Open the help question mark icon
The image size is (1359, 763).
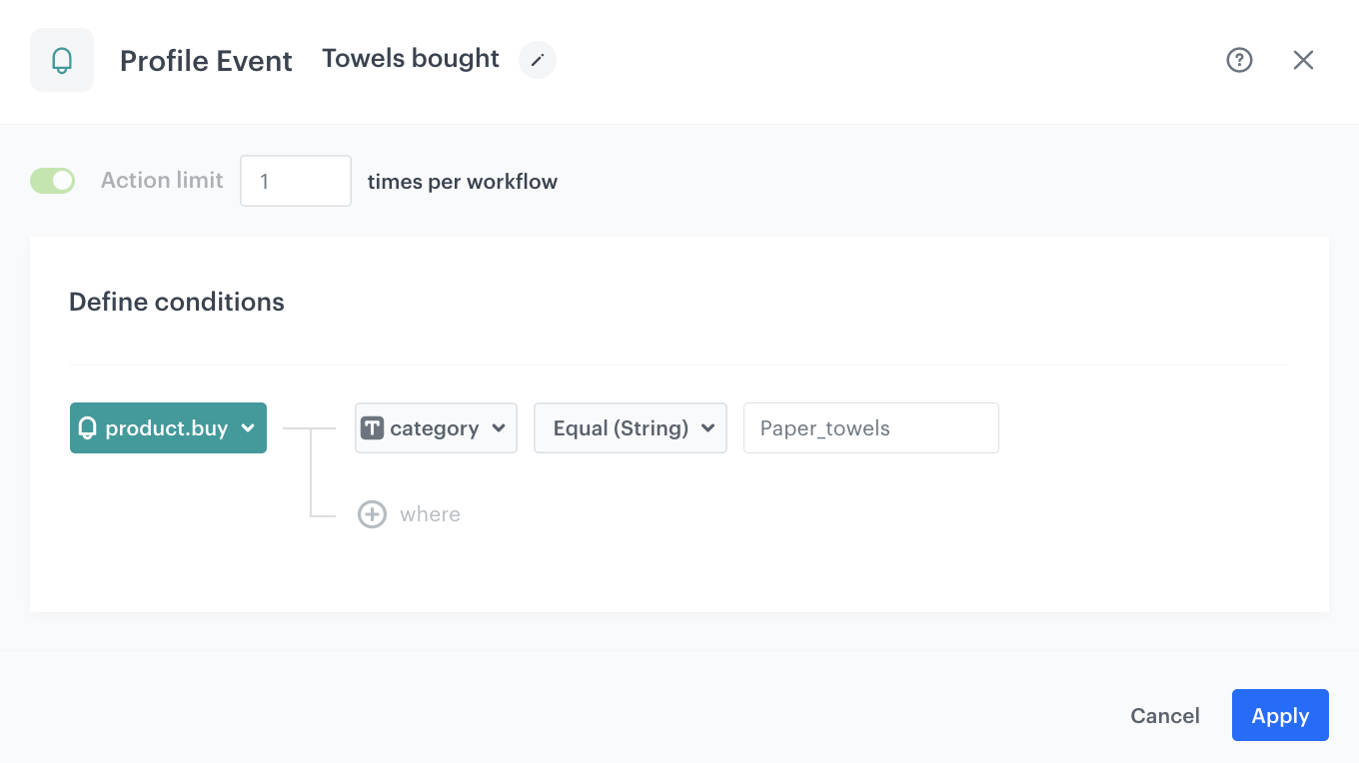[1239, 60]
